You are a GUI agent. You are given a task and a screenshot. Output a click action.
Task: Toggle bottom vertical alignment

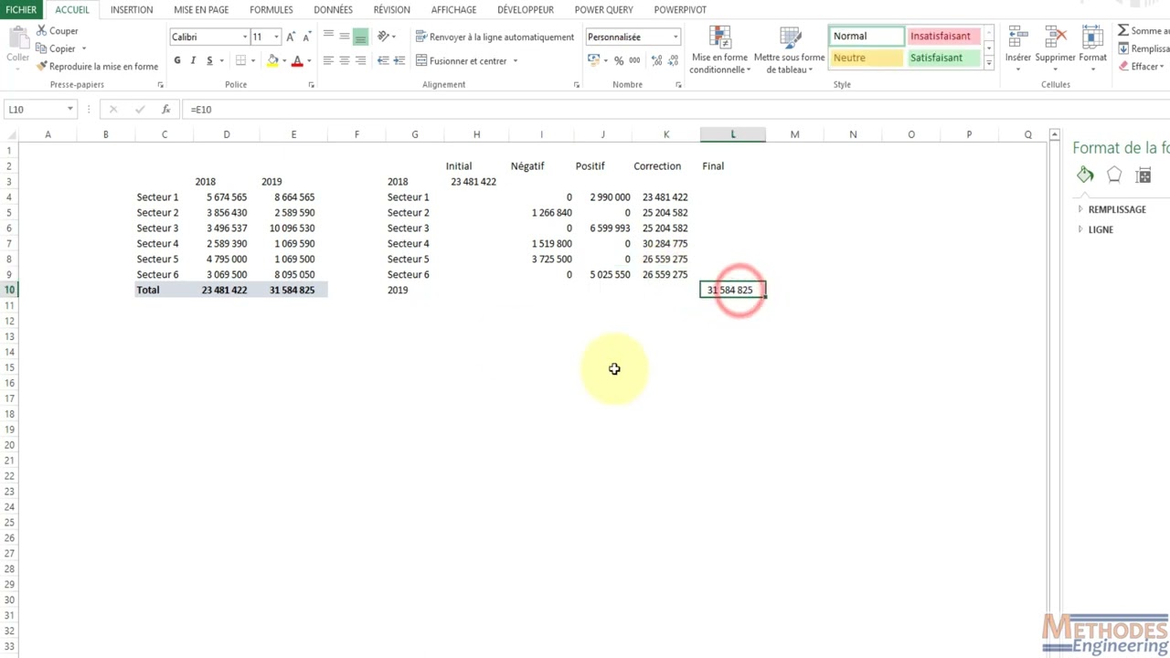pyautogui.click(x=360, y=37)
